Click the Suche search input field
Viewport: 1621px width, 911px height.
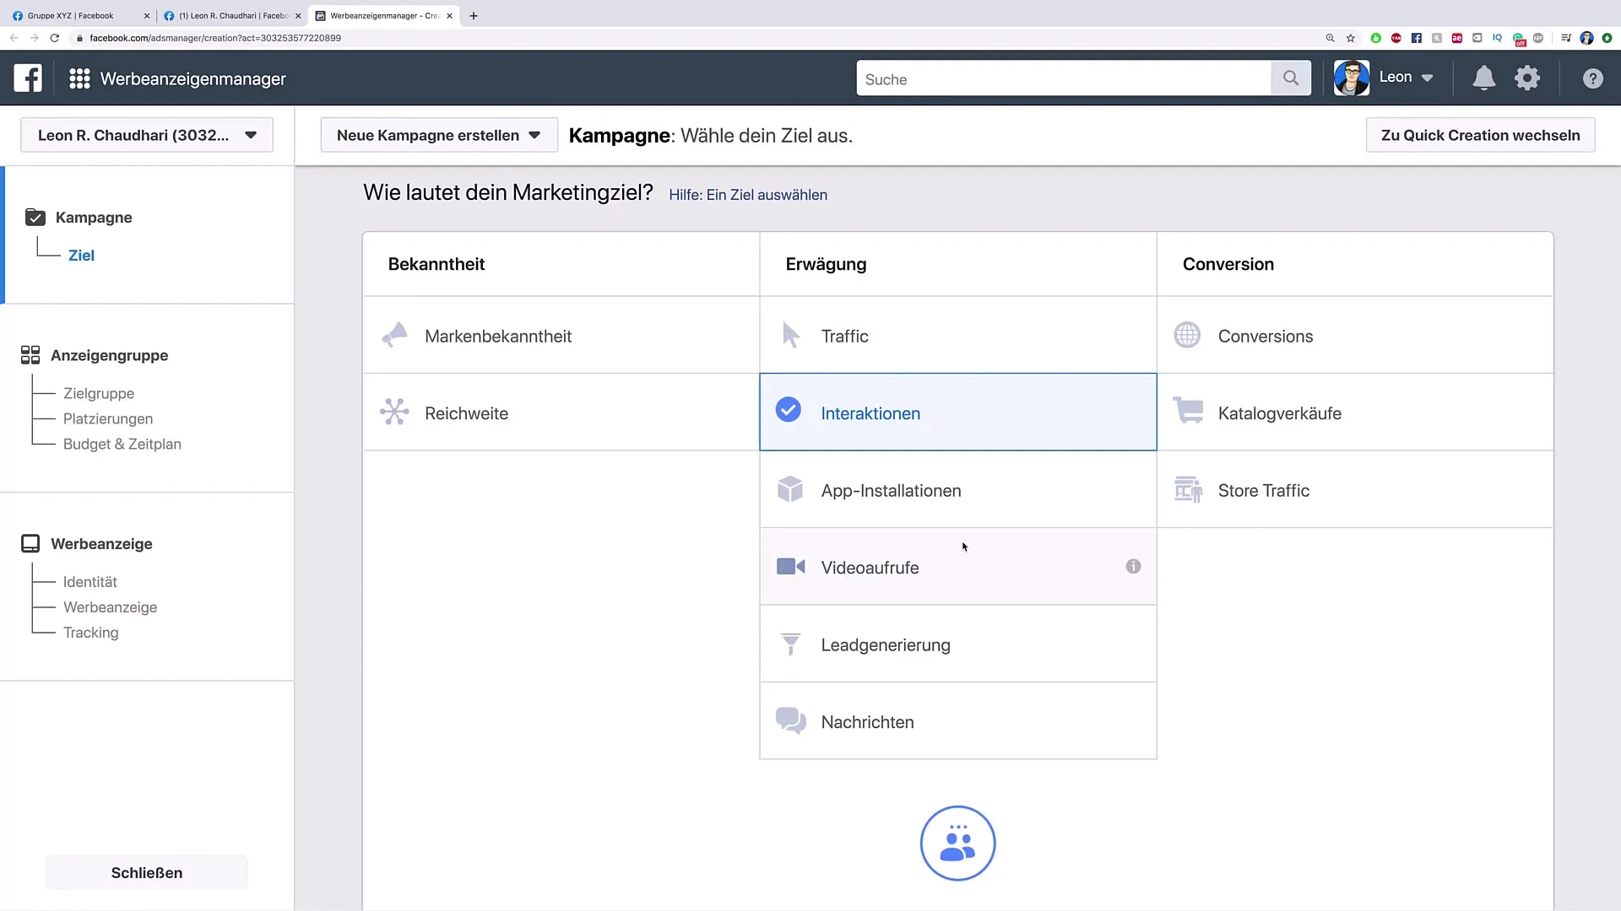(1065, 79)
